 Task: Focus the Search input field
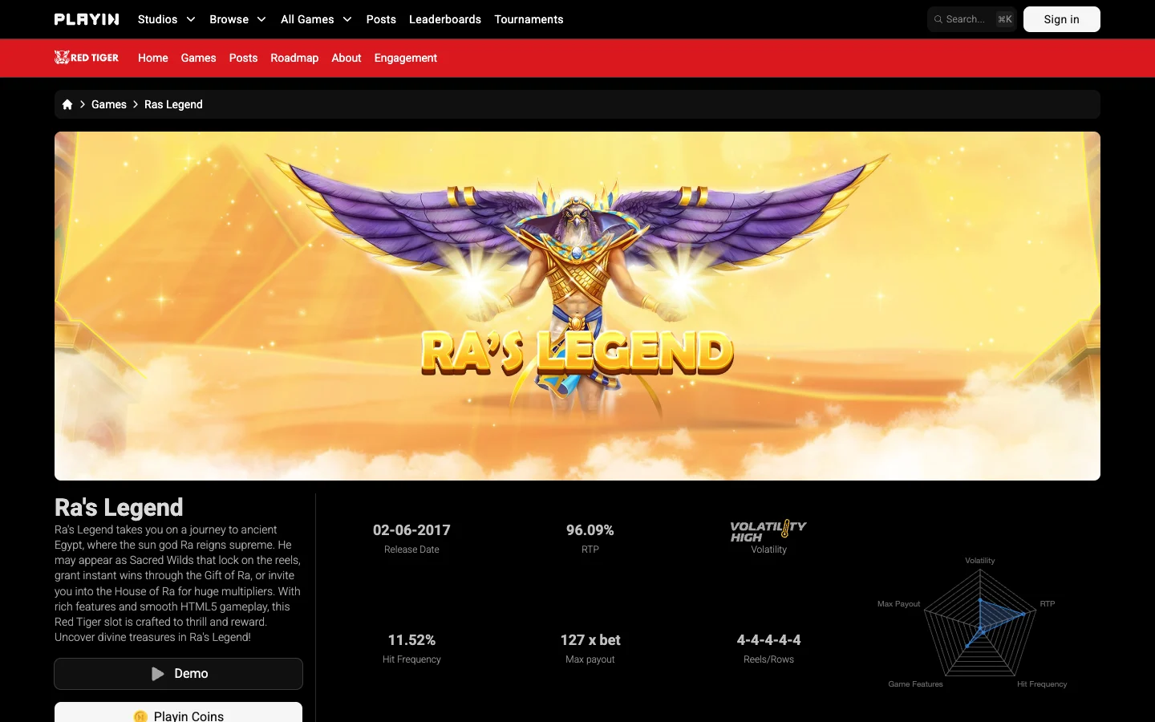(972, 19)
